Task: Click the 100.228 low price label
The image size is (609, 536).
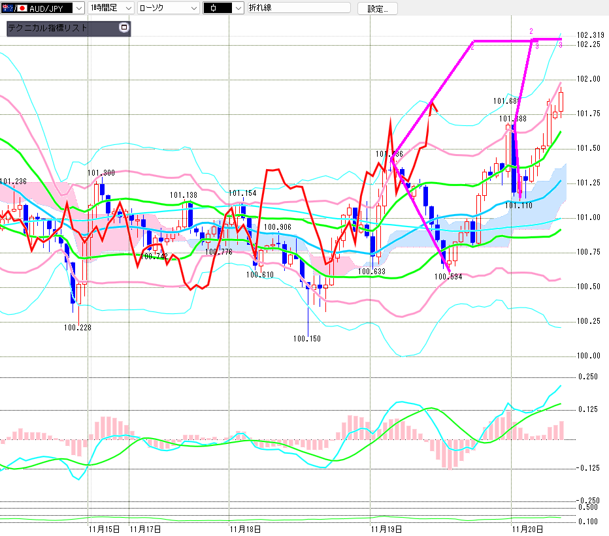Action: click(x=77, y=327)
